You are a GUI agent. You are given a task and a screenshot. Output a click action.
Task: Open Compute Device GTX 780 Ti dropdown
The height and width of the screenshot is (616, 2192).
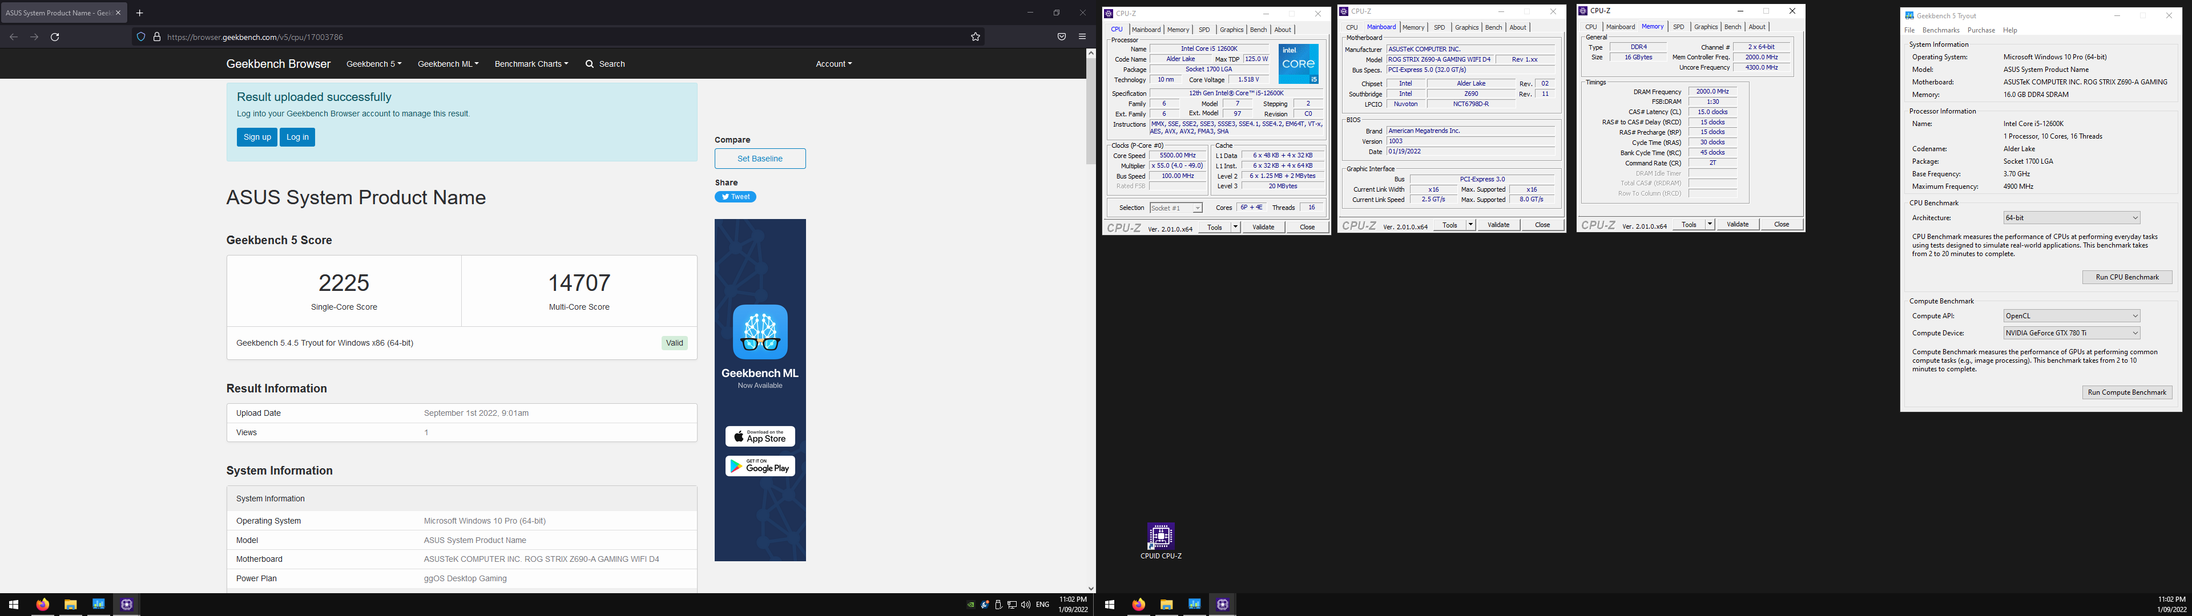click(2071, 333)
